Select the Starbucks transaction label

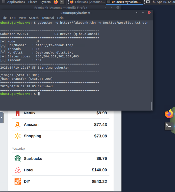point(33,158)
